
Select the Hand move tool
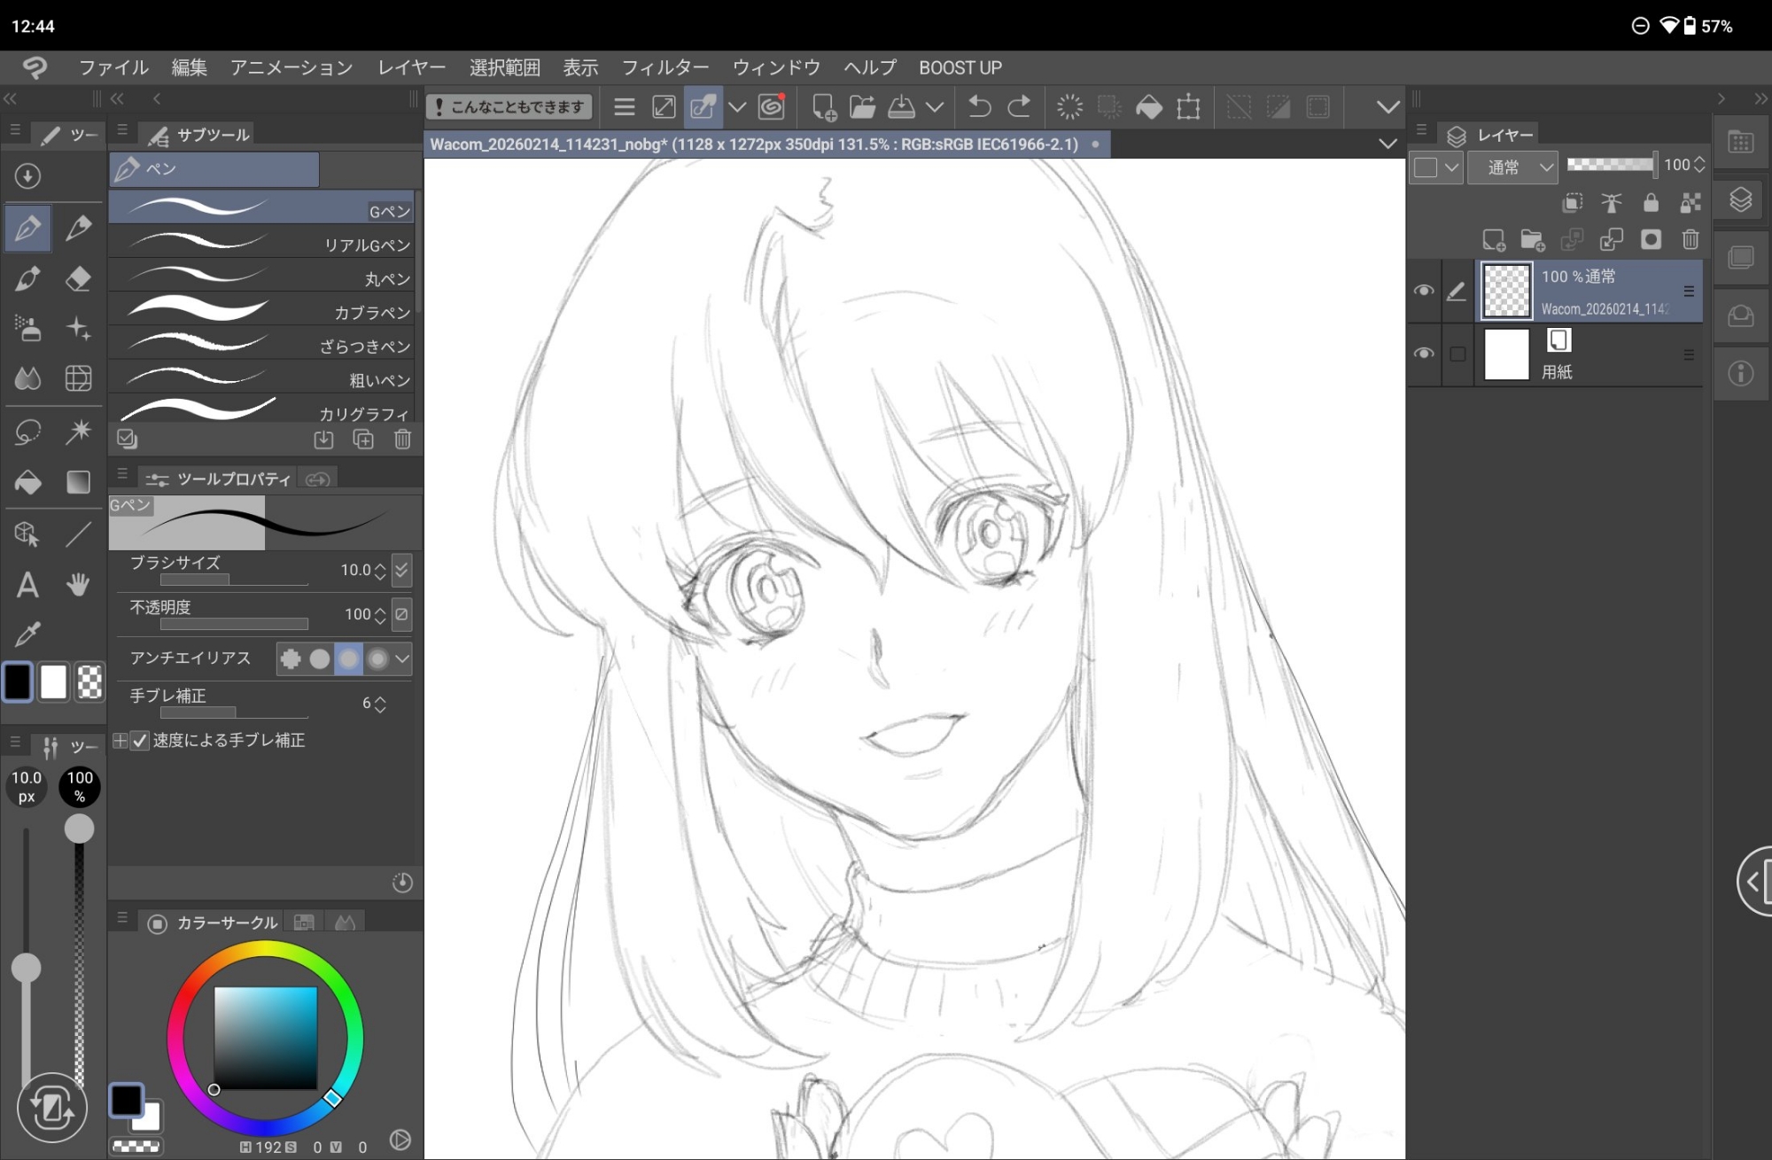tap(78, 585)
